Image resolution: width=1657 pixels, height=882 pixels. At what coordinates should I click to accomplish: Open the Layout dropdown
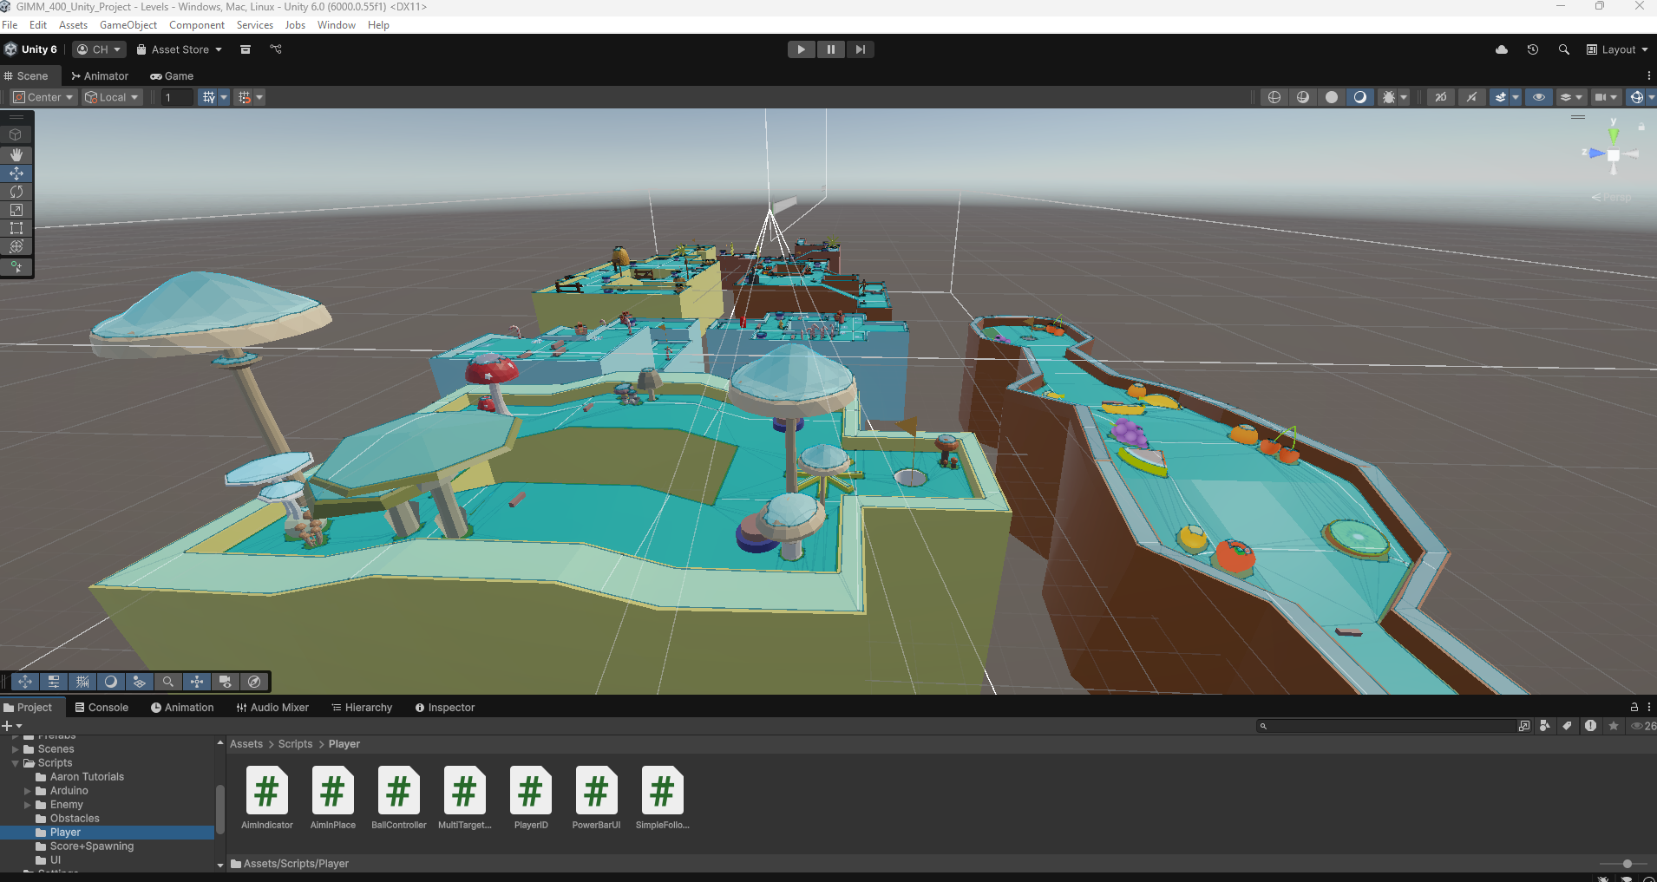[1617, 49]
